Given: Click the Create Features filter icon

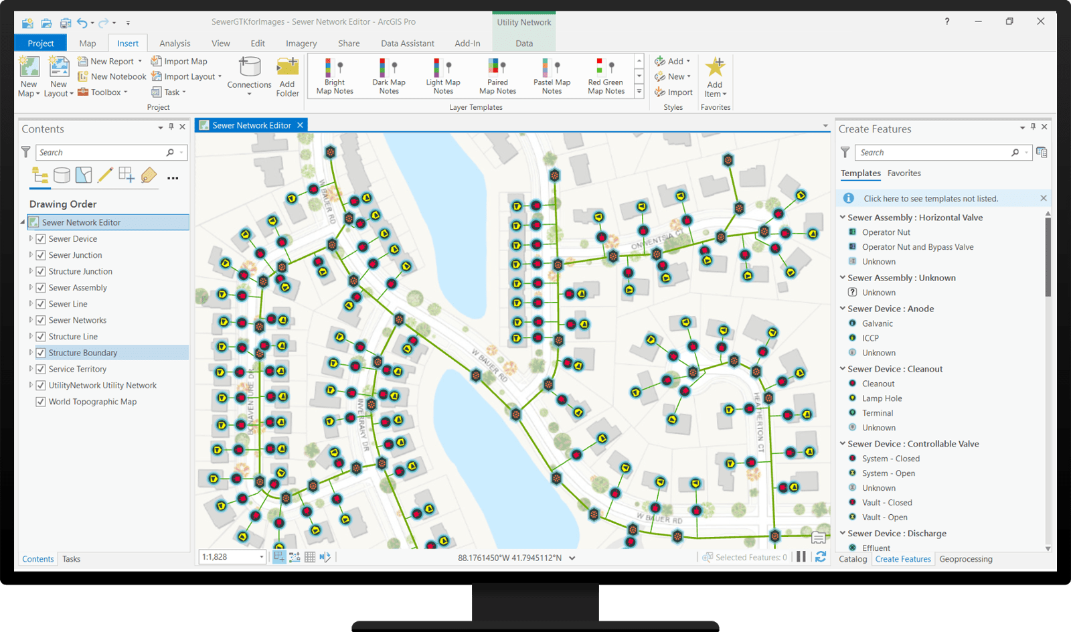Looking at the screenshot, I should [x=845, y=153].
